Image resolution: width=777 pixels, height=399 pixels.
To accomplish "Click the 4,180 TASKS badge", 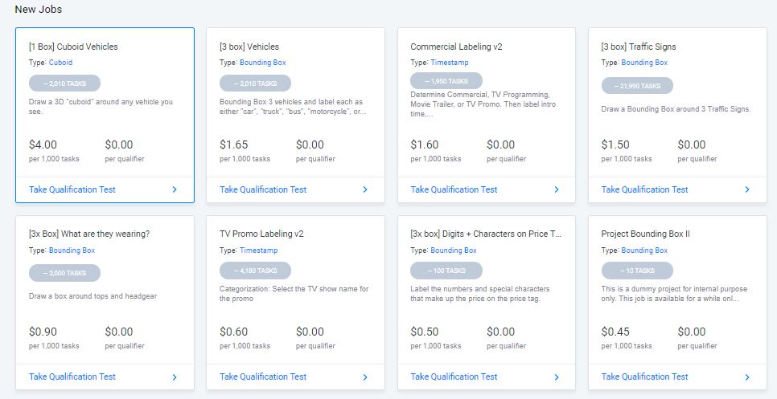I will click(255, 271).
